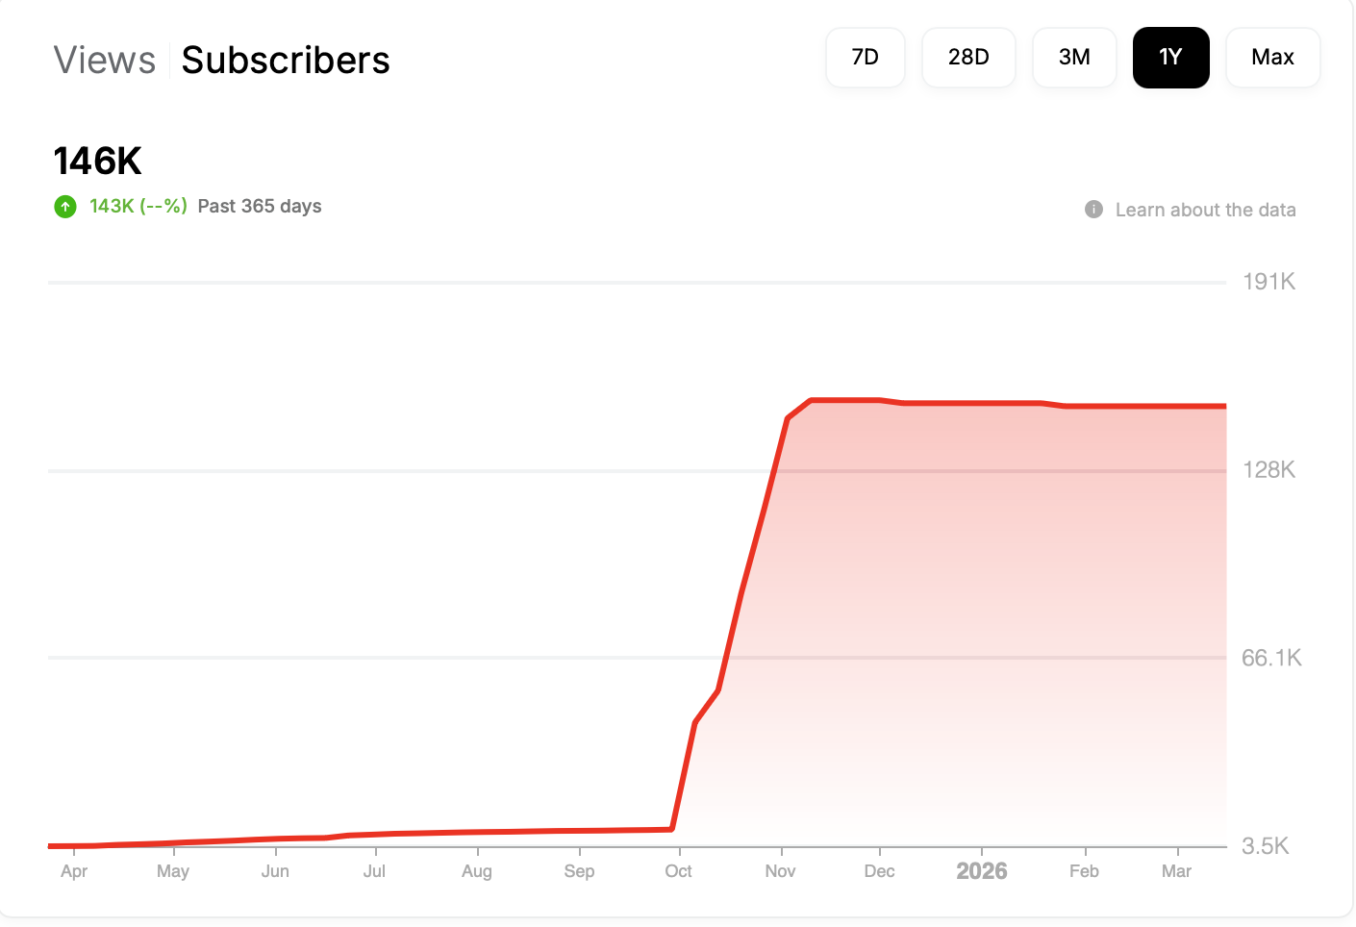Choose the 28D time range

tap(968, 58)
